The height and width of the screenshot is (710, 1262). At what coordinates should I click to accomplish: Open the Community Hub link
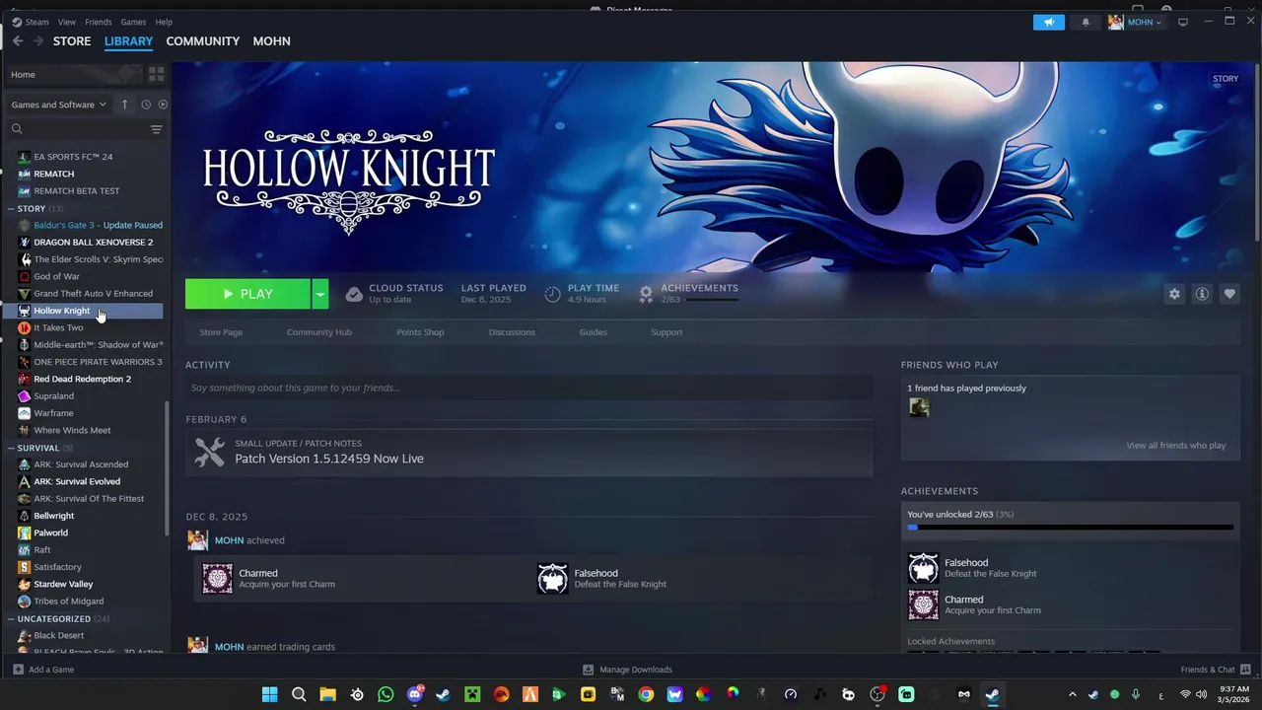click(x=319, y=332)
